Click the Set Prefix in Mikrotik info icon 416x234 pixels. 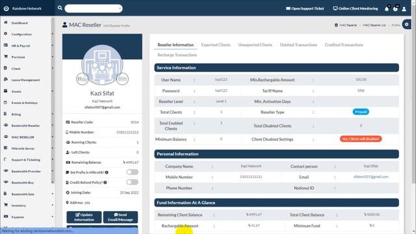pyautogui.click(x=107, y=172)
